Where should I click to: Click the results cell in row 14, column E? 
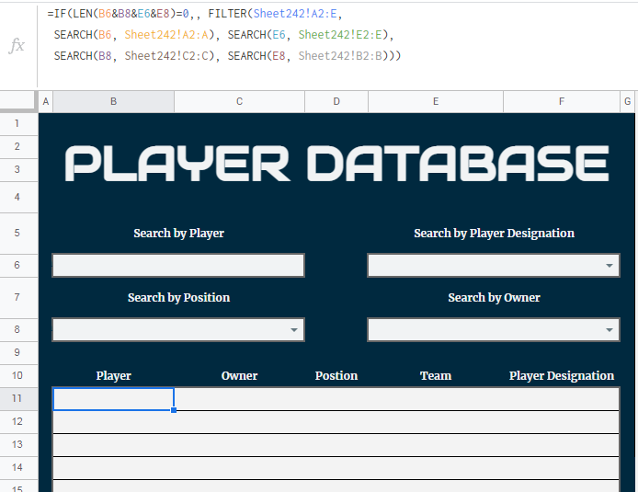(x=436, y=468)
